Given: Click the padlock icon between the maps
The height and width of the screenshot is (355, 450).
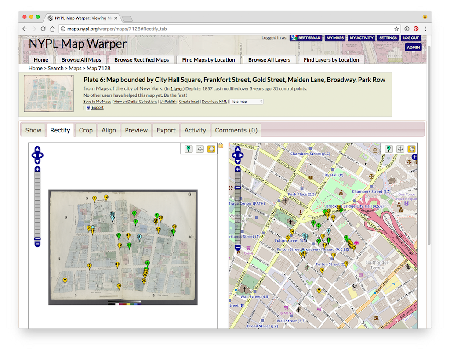Looking at the screenshot, I should pos(221,145).
